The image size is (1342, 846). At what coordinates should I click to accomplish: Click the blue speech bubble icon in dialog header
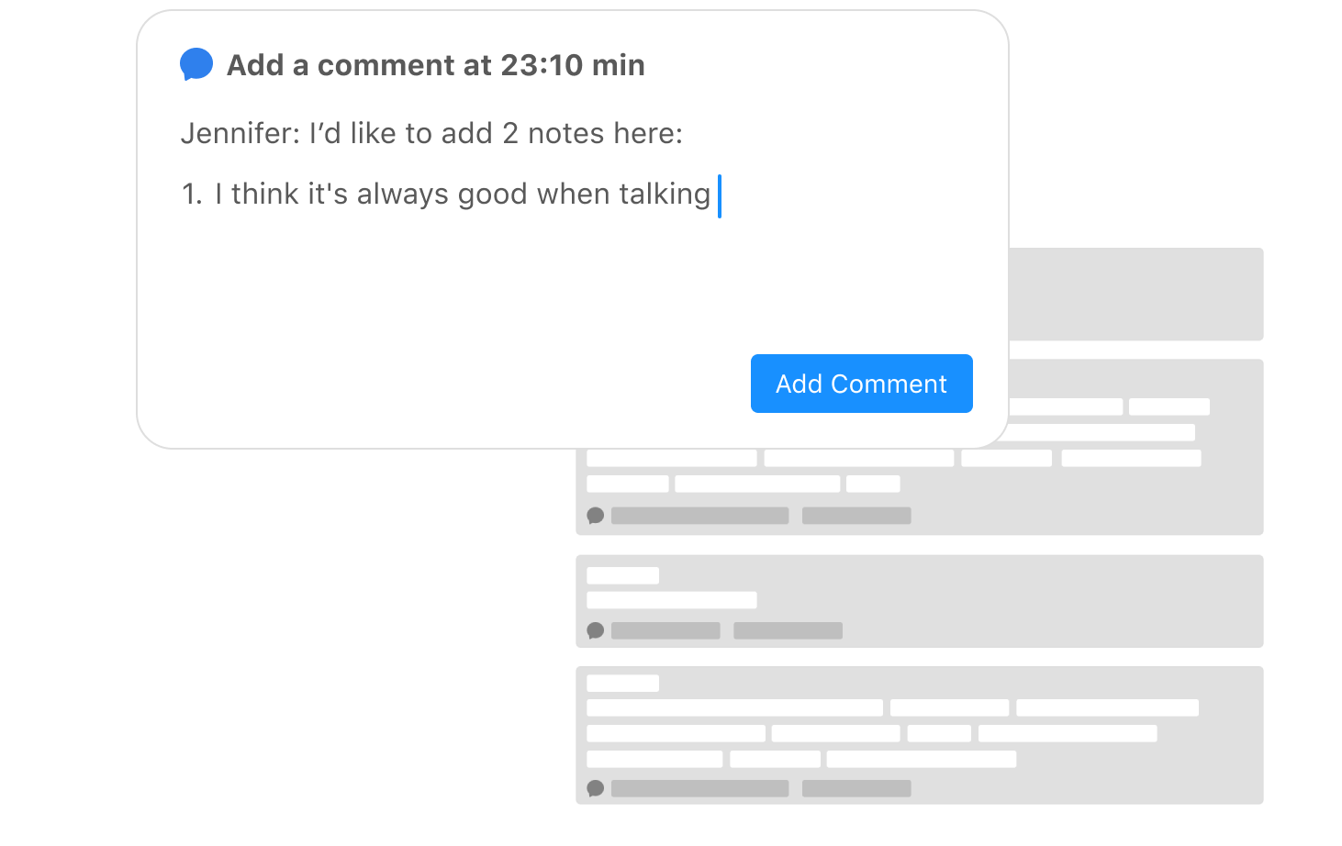[x=196, y=64]
